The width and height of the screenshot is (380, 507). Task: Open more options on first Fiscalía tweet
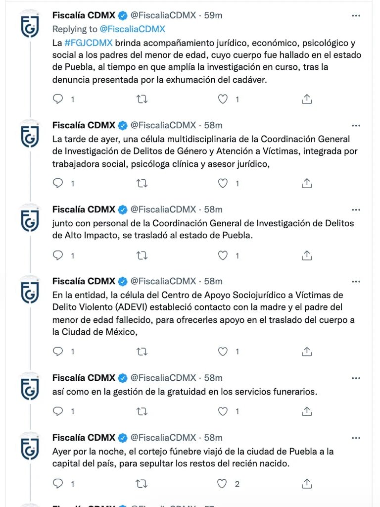(356, 16)
